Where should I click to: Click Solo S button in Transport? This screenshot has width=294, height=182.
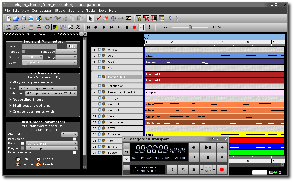194,169
